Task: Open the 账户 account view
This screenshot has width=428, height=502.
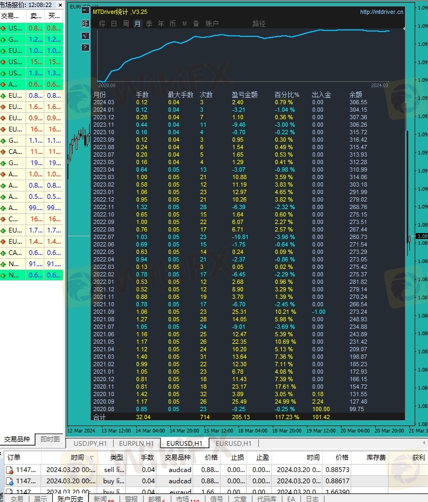Action: point(212,24)
